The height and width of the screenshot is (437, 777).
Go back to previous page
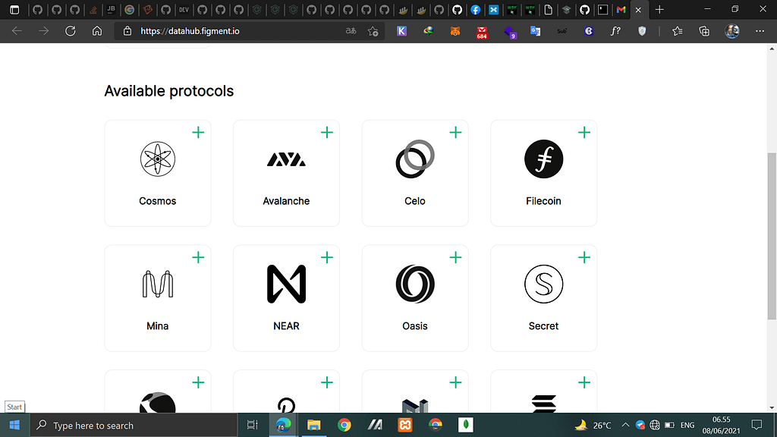click(17, 30)
